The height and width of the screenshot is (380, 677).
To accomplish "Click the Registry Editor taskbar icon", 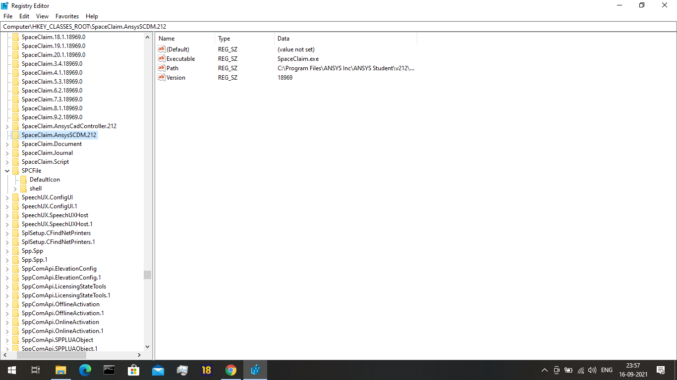I will pos(255,370).
